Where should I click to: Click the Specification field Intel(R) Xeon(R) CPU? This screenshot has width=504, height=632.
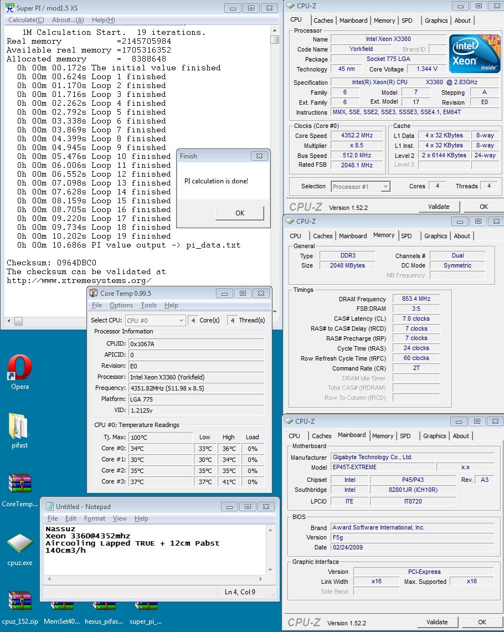coord(415,82)
